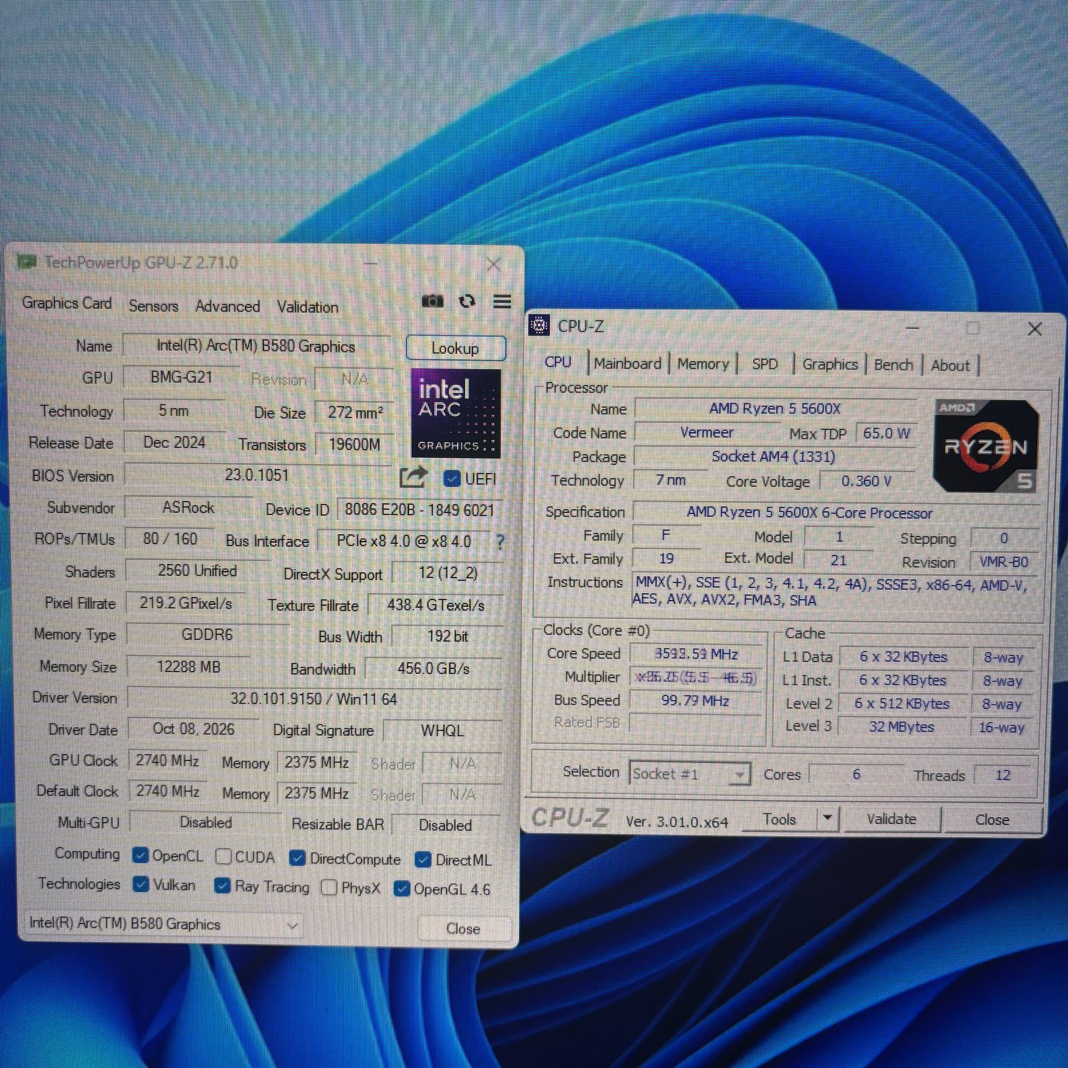This screenshot has width=1068, height=1068.
Task: Click the CPU-Z Validate button
Action: point(891,819)
